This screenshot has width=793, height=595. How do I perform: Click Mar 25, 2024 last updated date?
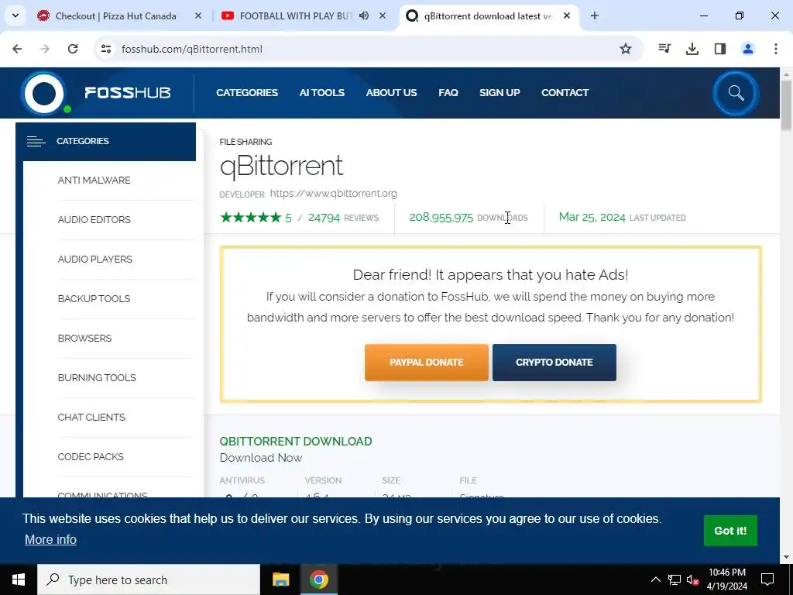pyautogui.click(x=592, y=217)
